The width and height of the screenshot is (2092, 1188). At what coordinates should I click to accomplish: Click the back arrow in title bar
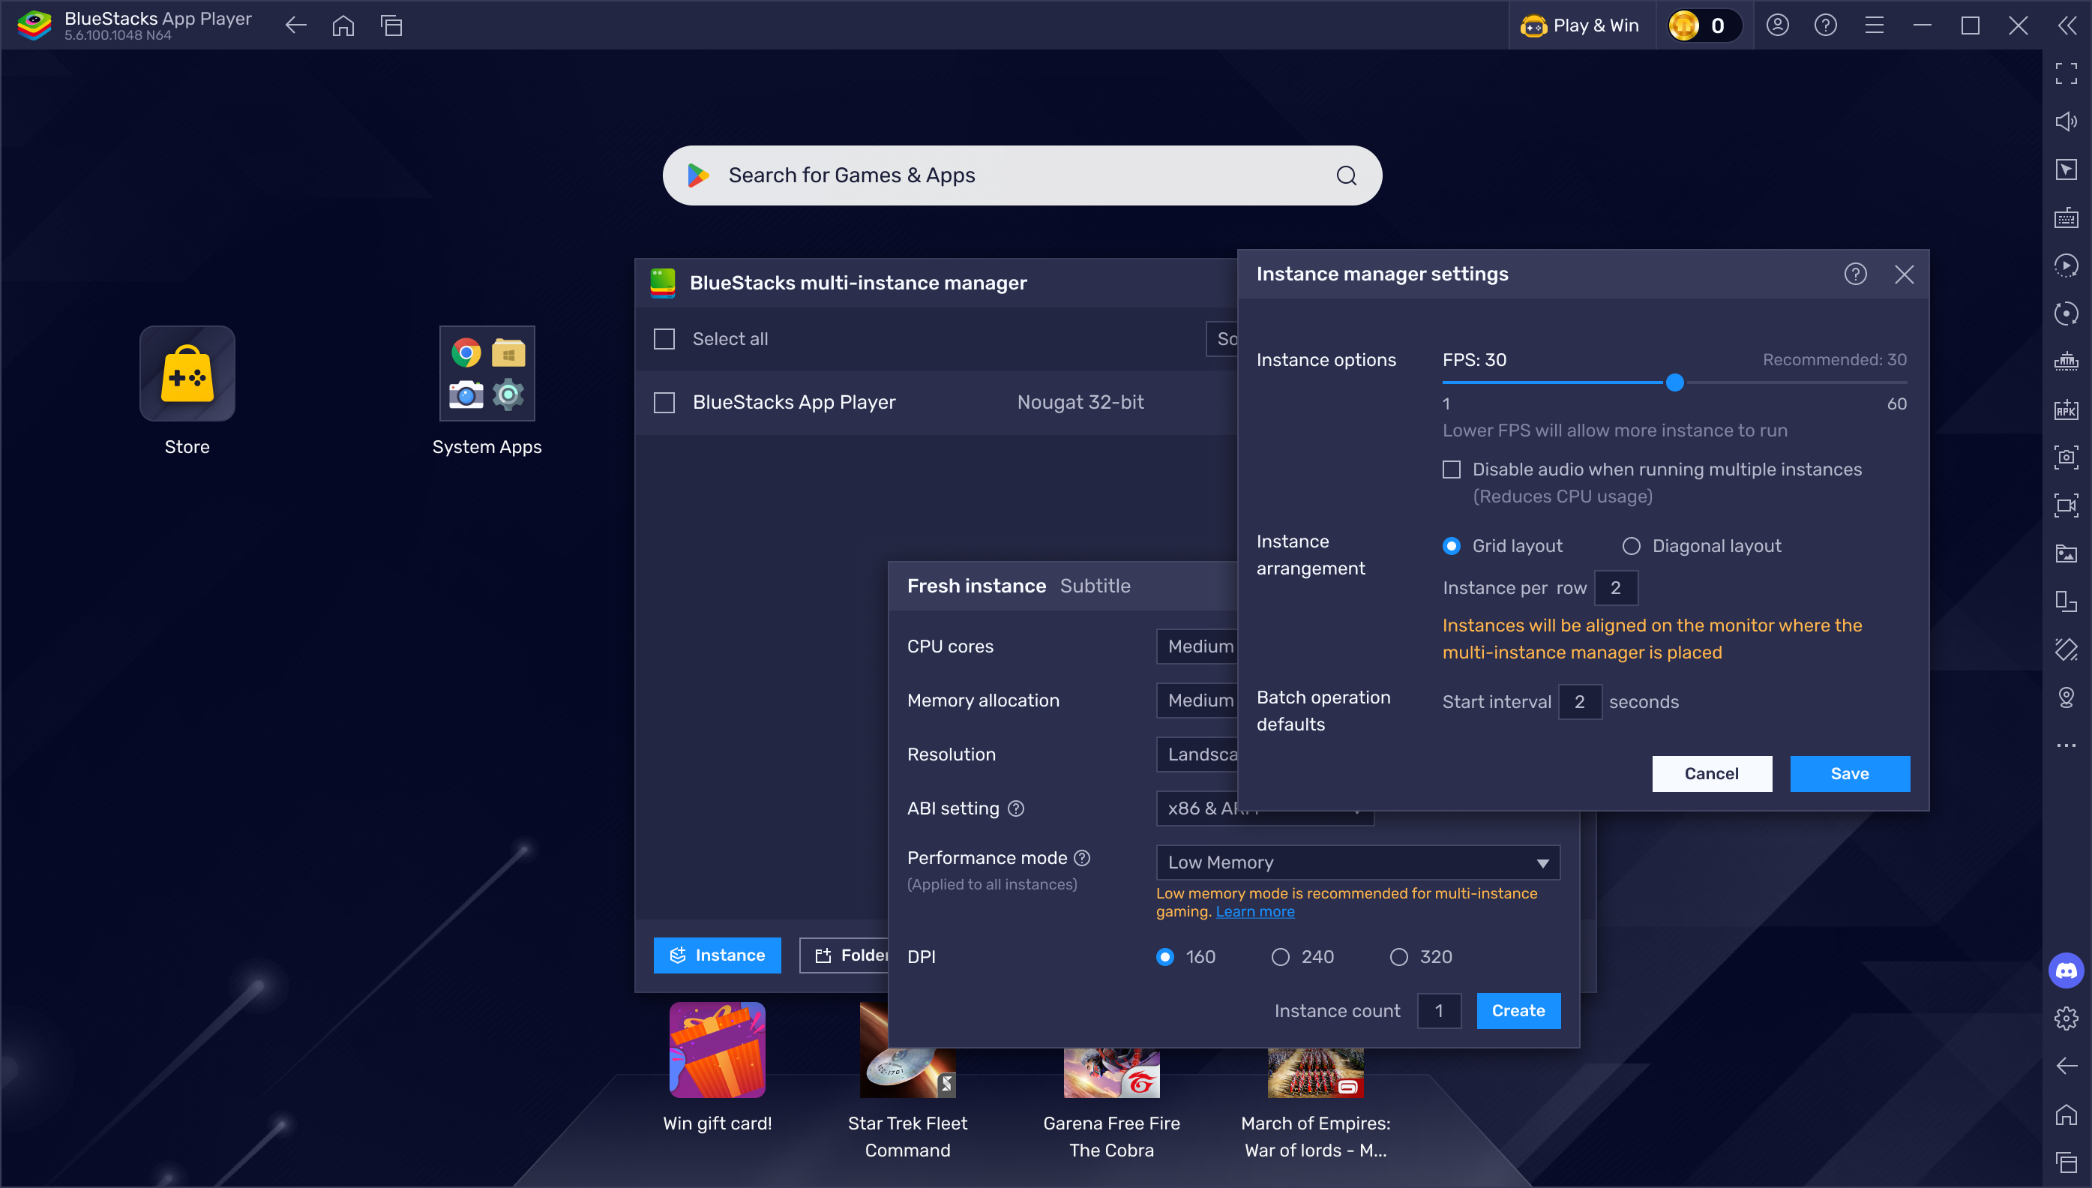(295, 25)
